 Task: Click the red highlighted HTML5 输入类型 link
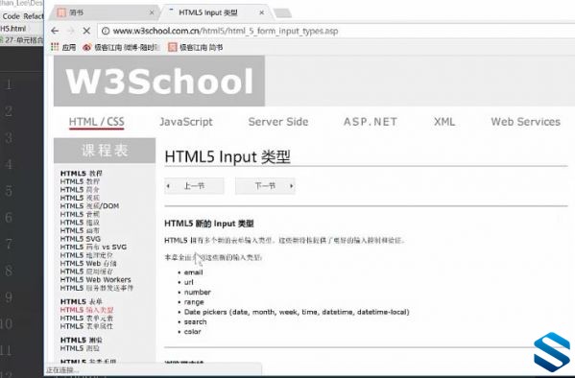pyautogui.click(x=87, y=310)
